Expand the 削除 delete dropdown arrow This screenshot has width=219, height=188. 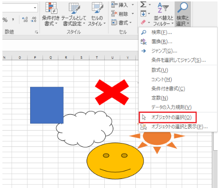click(x=132, y=14)
